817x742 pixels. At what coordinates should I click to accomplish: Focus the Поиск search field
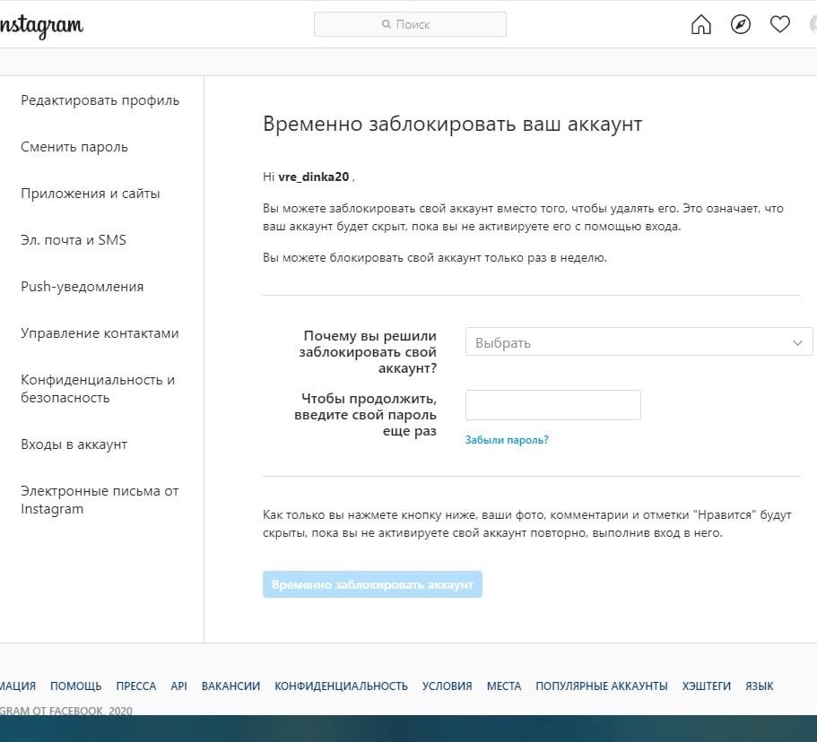tap(410, 24)
